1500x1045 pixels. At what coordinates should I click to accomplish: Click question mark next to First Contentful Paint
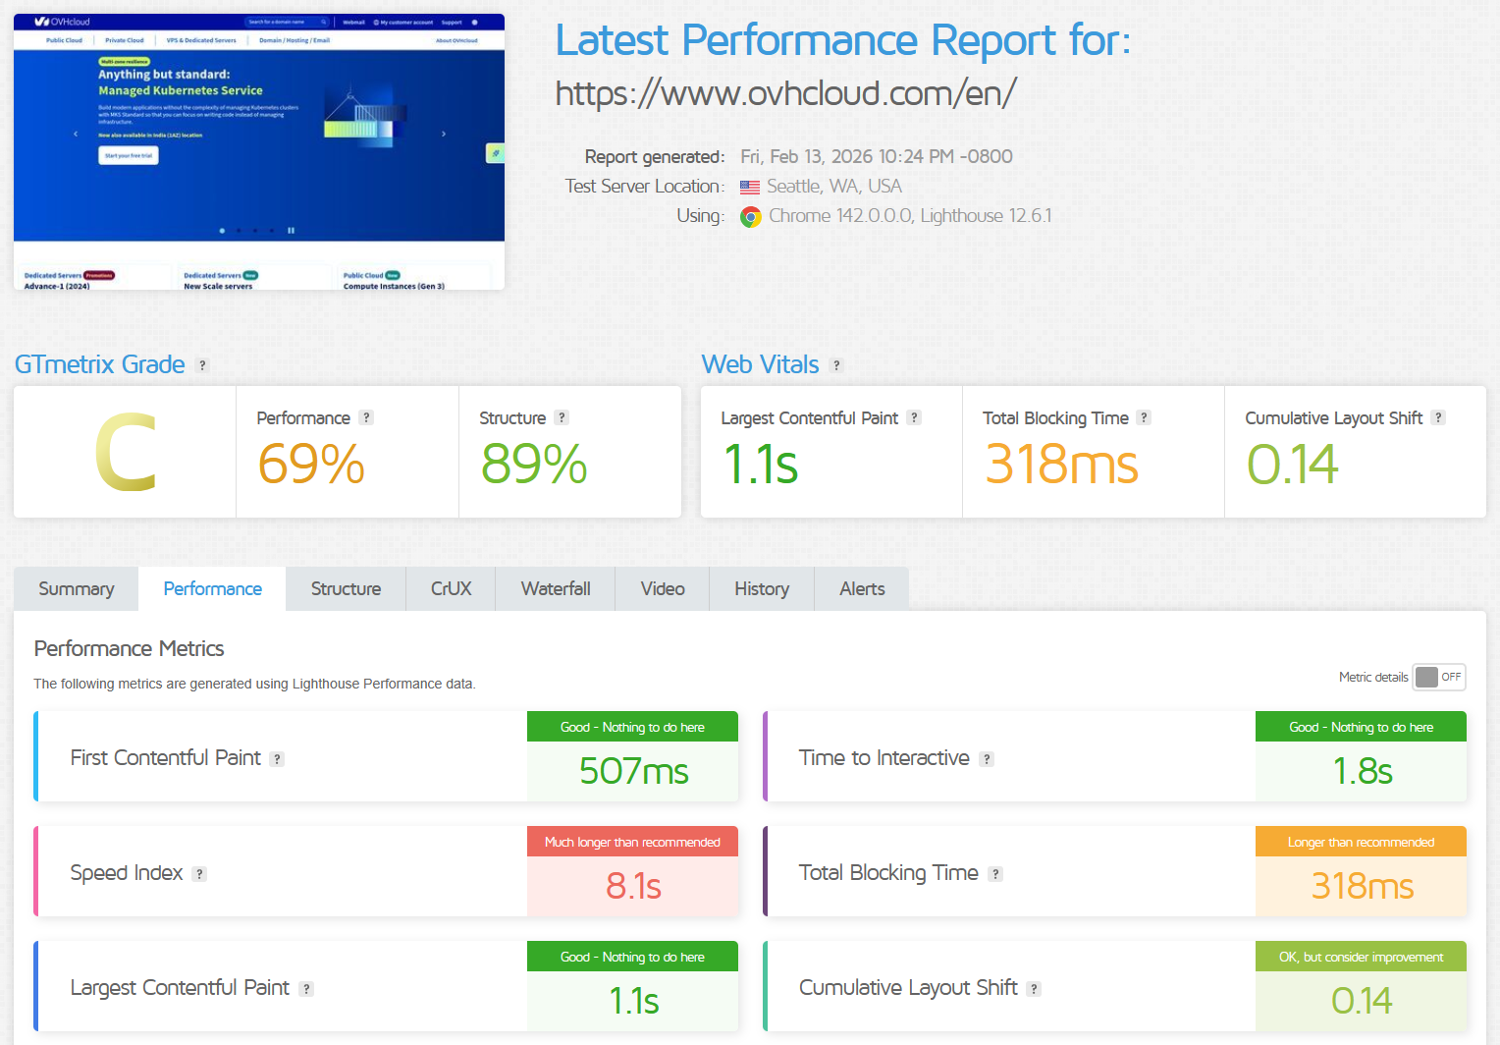pyautogui.click(x=277, y=758)
